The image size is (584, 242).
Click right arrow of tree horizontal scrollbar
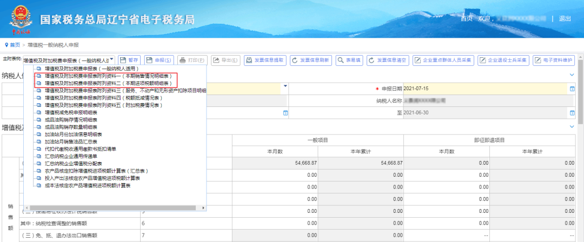click(x=203, y=208)
